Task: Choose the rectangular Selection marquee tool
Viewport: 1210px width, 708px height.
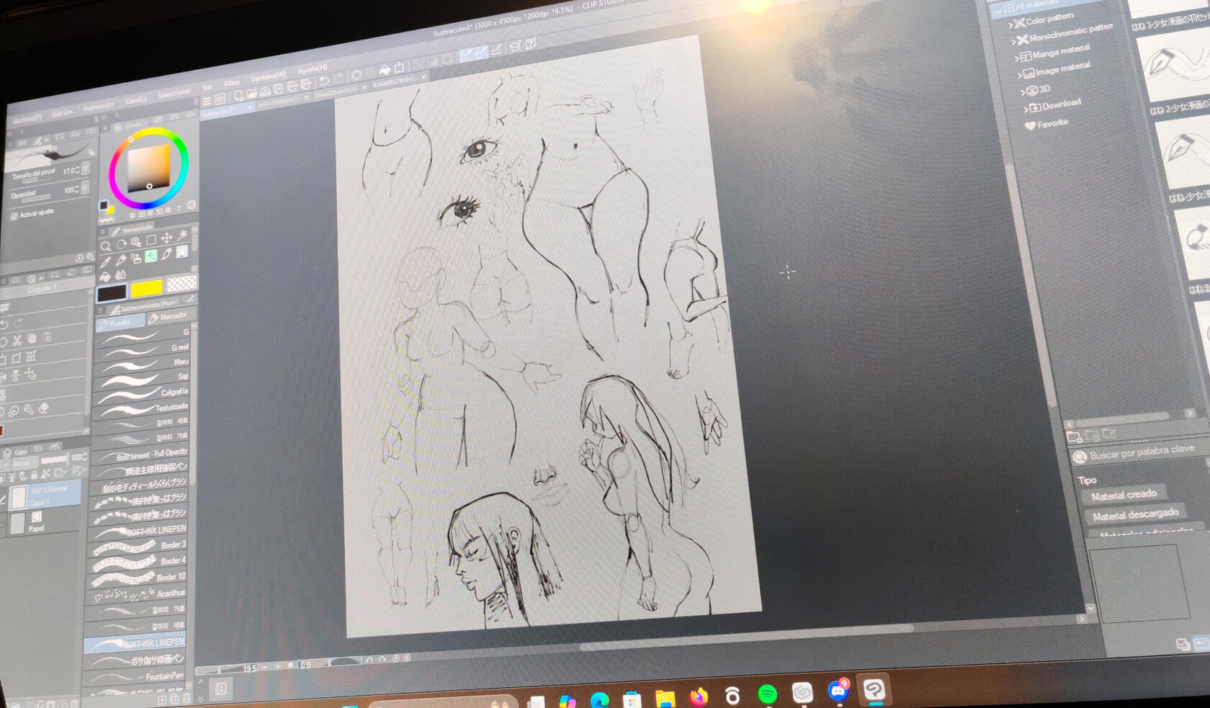Action: click(151, 240)
